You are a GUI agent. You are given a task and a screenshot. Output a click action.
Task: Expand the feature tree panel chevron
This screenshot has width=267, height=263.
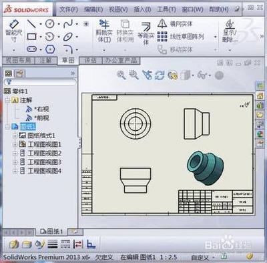73,73
